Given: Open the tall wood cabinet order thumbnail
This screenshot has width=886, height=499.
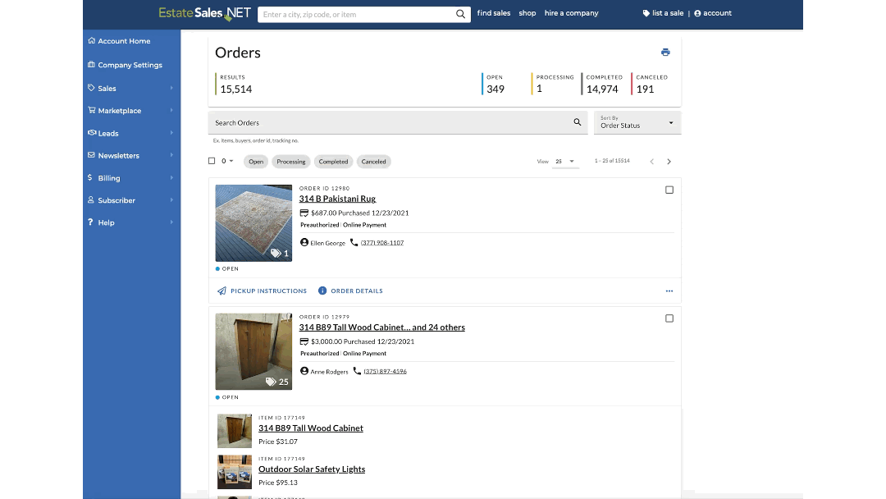Looking at the screenshot, I should pos(253,351).
